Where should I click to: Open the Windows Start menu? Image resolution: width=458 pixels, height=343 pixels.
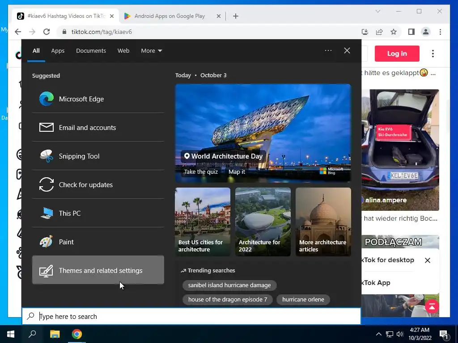[11, 334]
